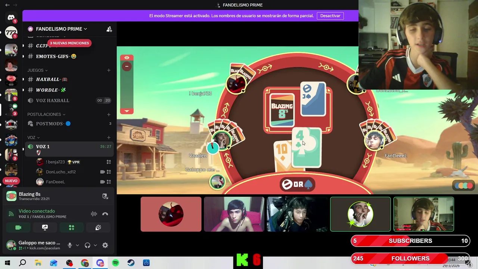
Task: Deafen with the headphones button
Action: pyautogui.click(x=87, y=245)
